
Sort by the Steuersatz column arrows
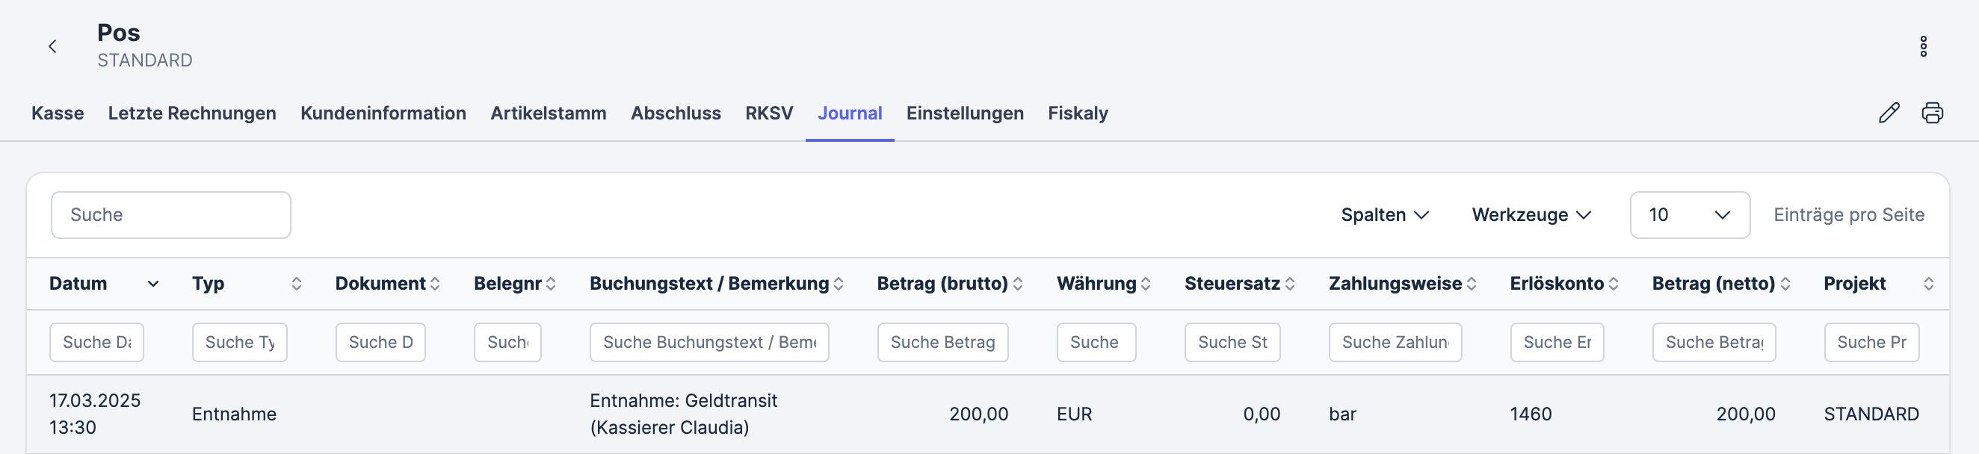(x=1290, y=284)
